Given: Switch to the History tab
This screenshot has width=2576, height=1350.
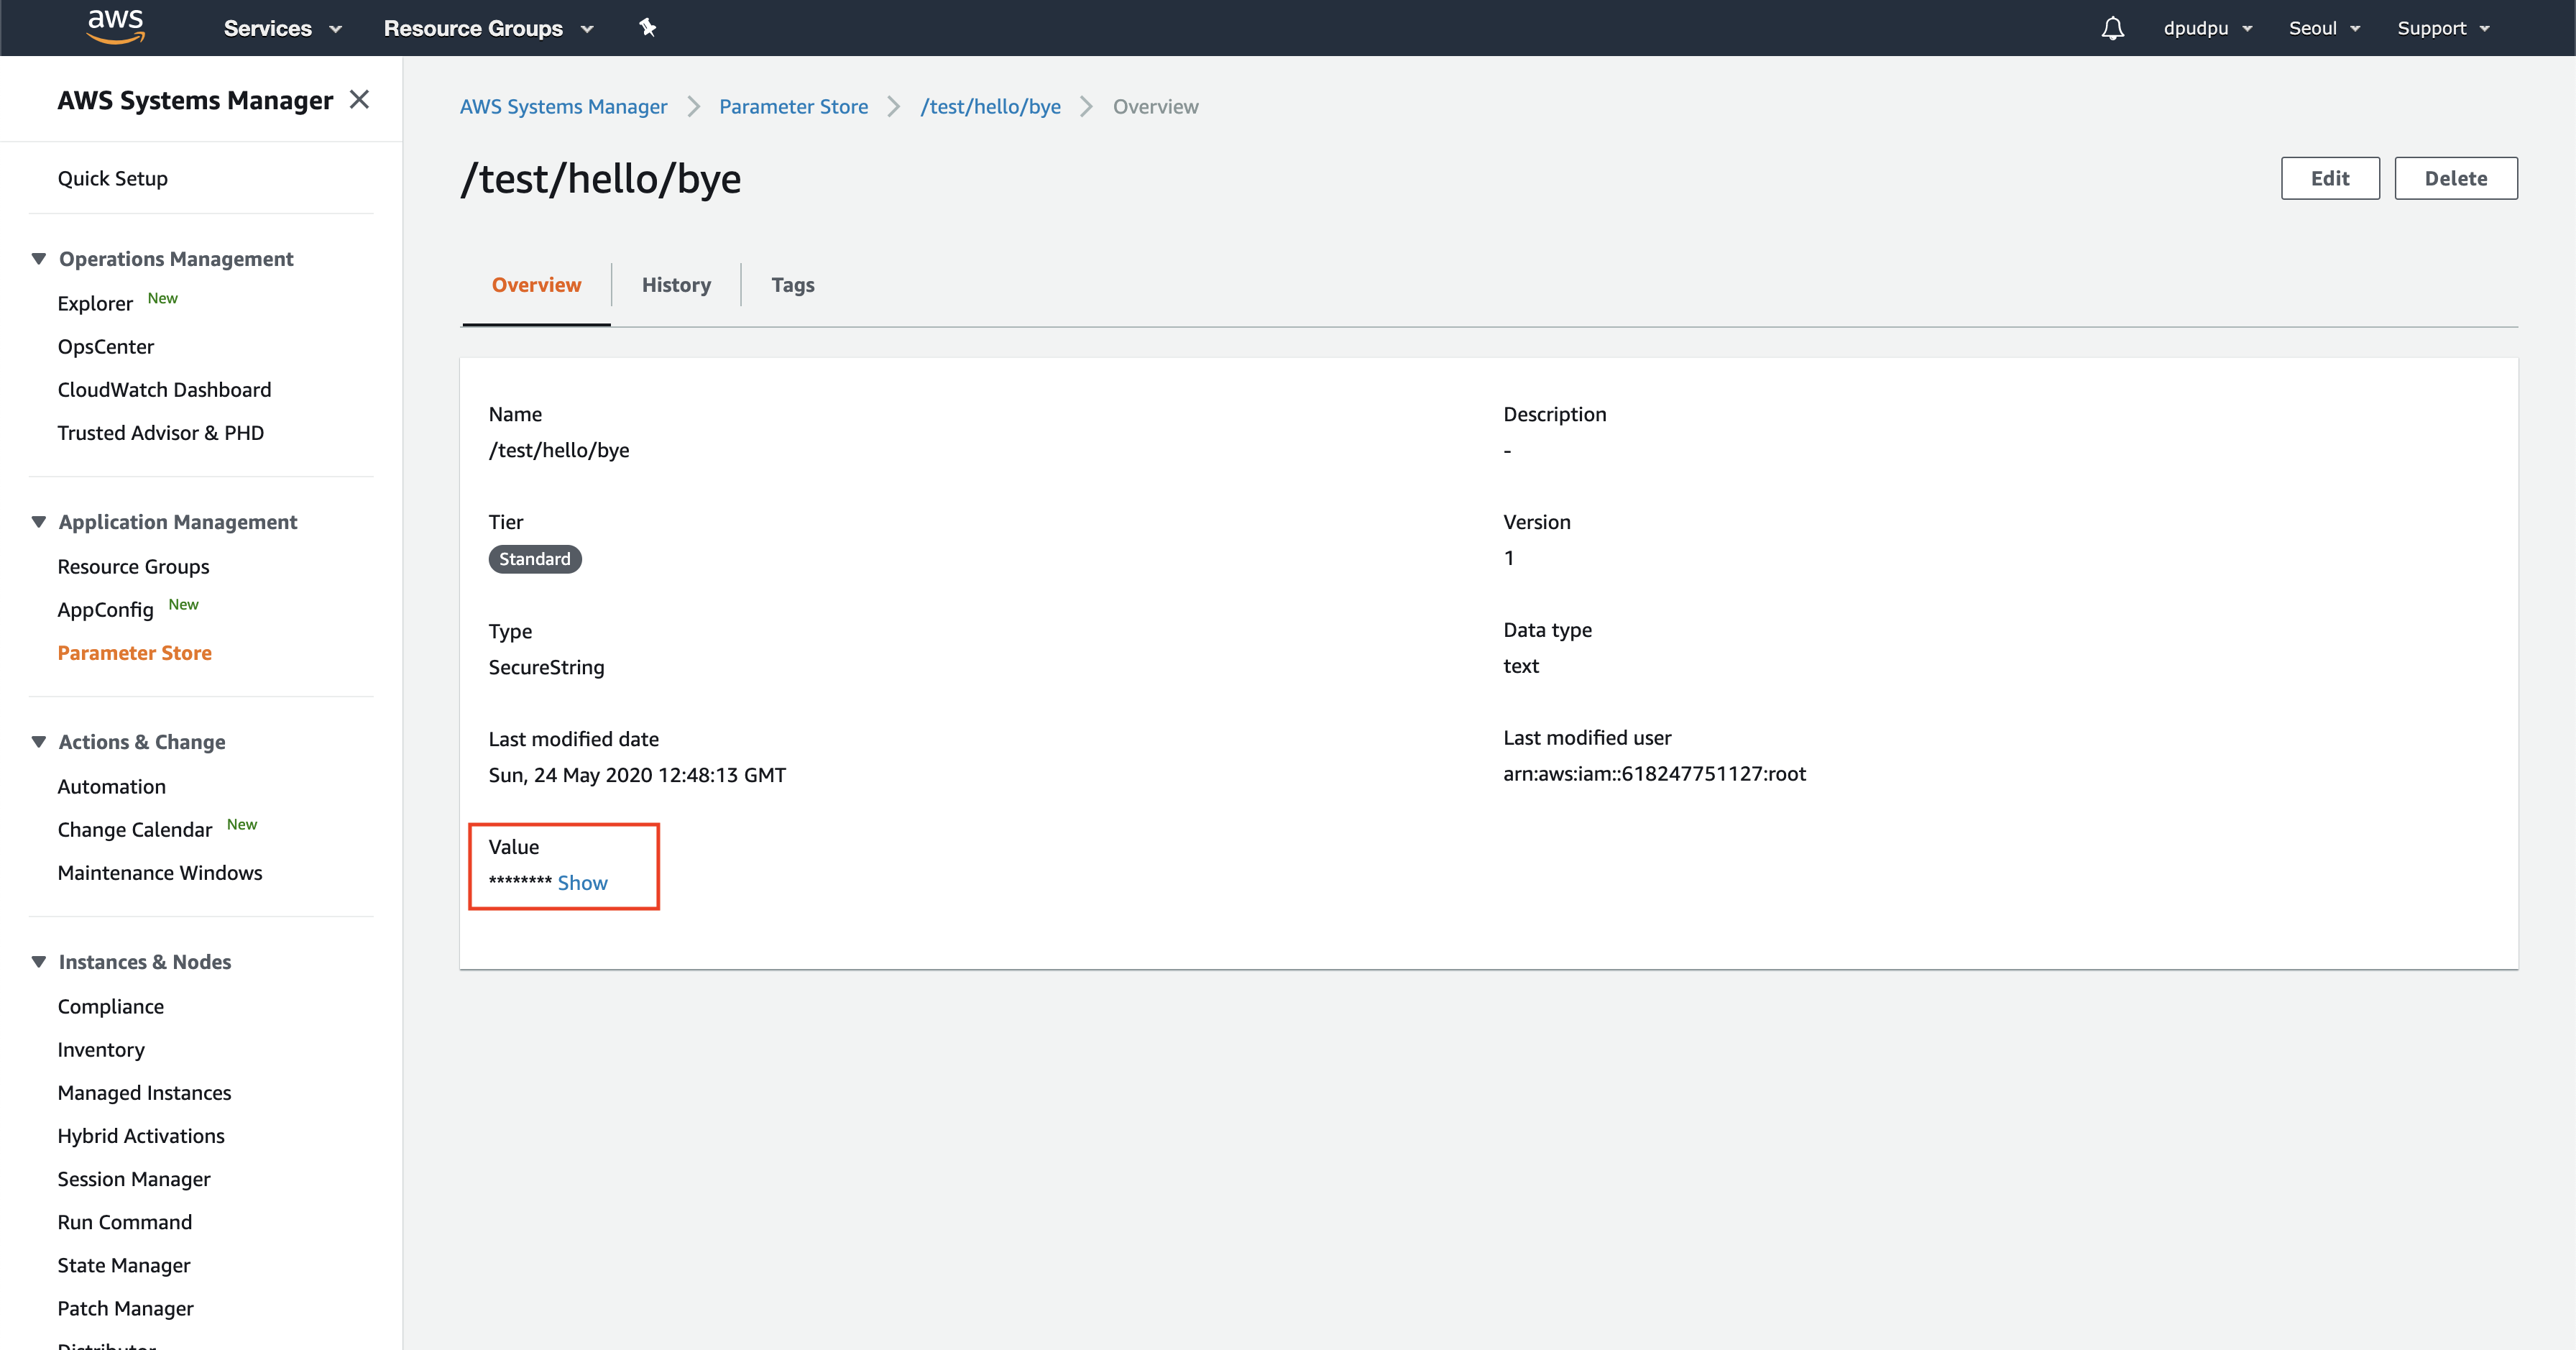Looking at the screenshot, I should (x=676, y=285).
